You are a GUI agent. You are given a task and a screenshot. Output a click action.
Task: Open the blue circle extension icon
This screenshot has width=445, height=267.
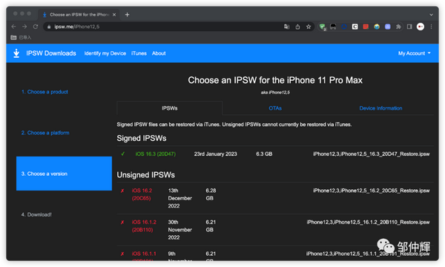point(344,27)
